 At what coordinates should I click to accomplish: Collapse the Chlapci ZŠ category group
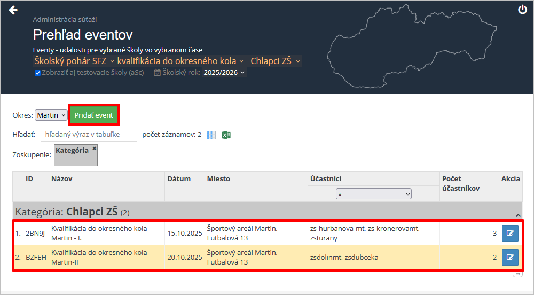coord(517,214)
